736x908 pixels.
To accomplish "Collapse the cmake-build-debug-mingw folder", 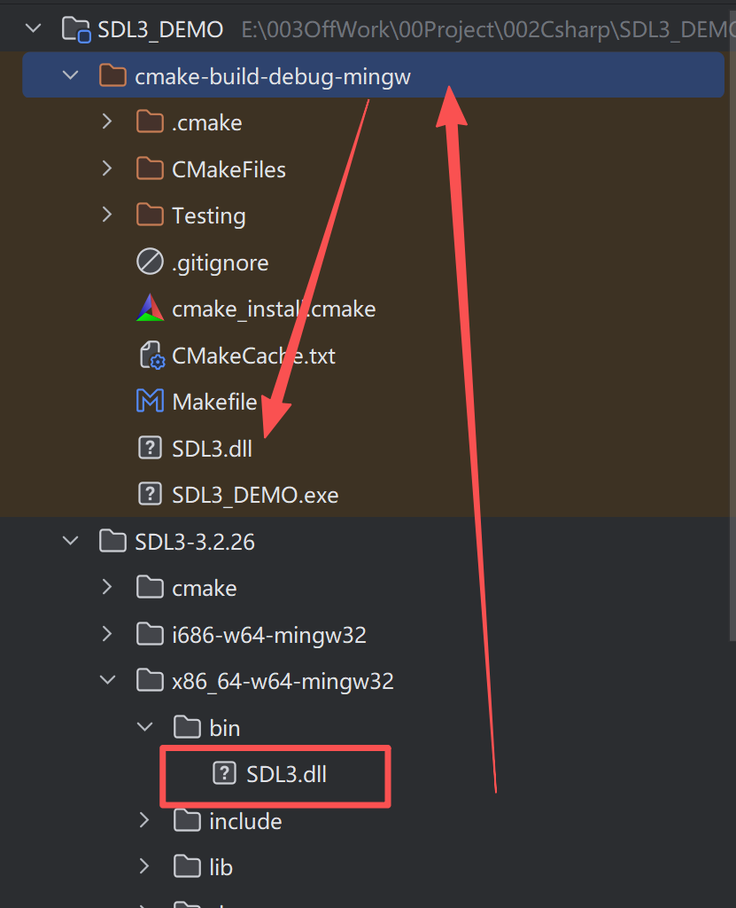I will coord(71,75).
